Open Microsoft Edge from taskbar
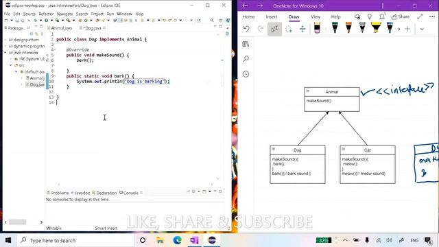Image resolution: width=439 pixels, height=247 pixels. click(x=177, y=240)
